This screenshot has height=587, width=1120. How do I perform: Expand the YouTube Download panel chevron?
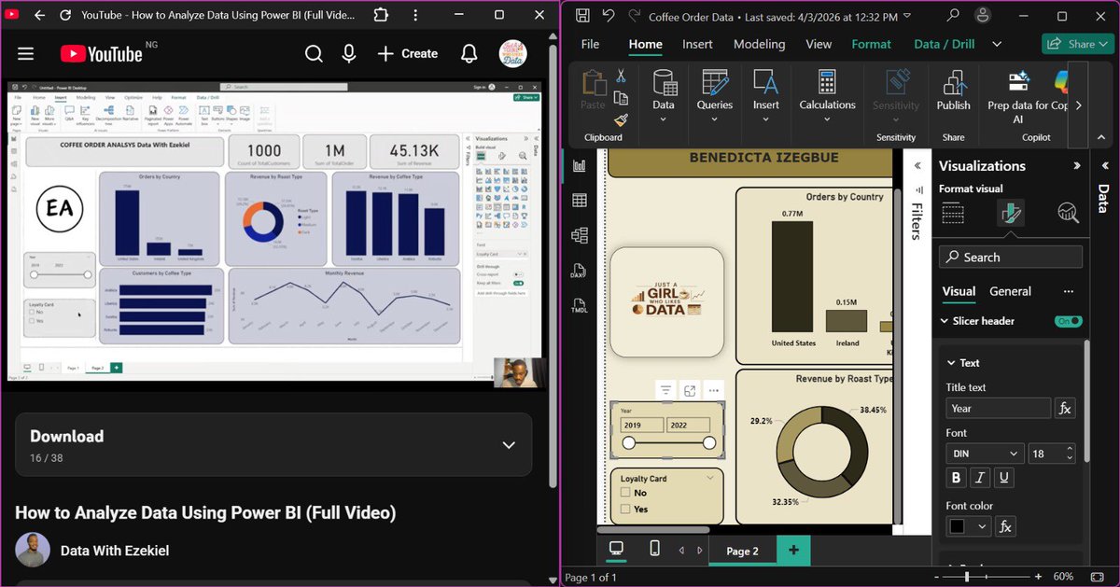pyautogui.click(x=509, y=445)
